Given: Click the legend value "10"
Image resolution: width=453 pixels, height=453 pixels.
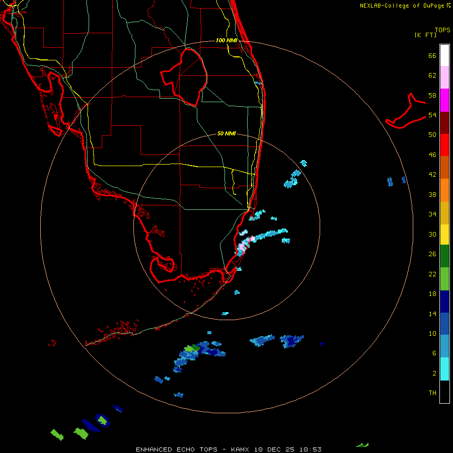Looking at the screenshot, I should (432, 333).
